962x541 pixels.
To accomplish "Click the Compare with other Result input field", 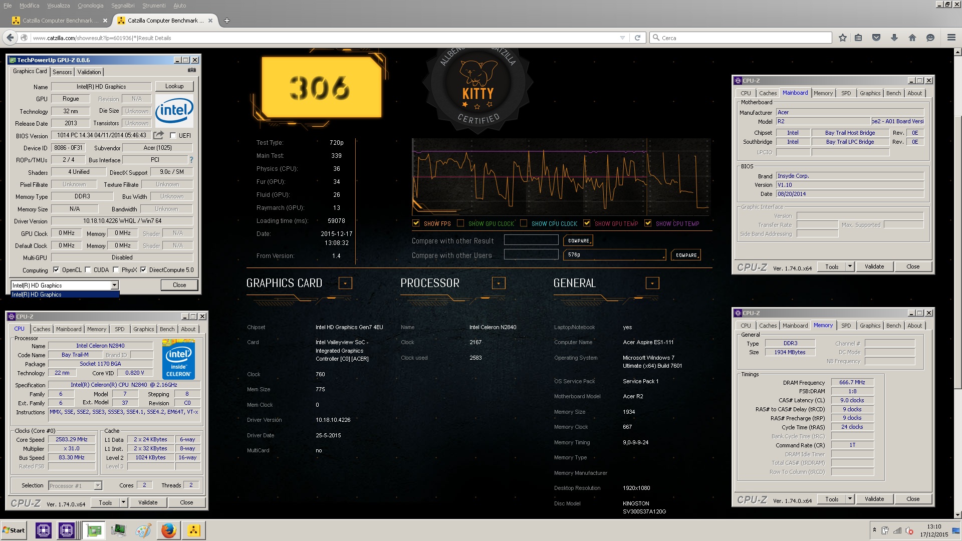I will coord(531,240).
